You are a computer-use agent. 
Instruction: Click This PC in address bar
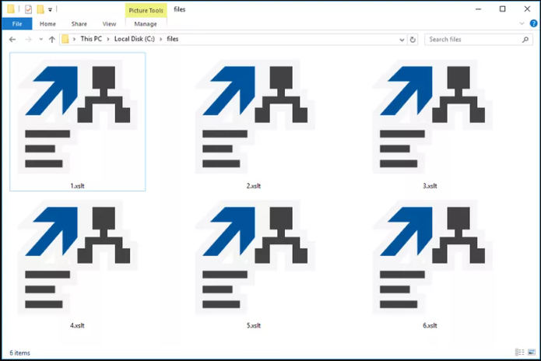tap(91, 39)
